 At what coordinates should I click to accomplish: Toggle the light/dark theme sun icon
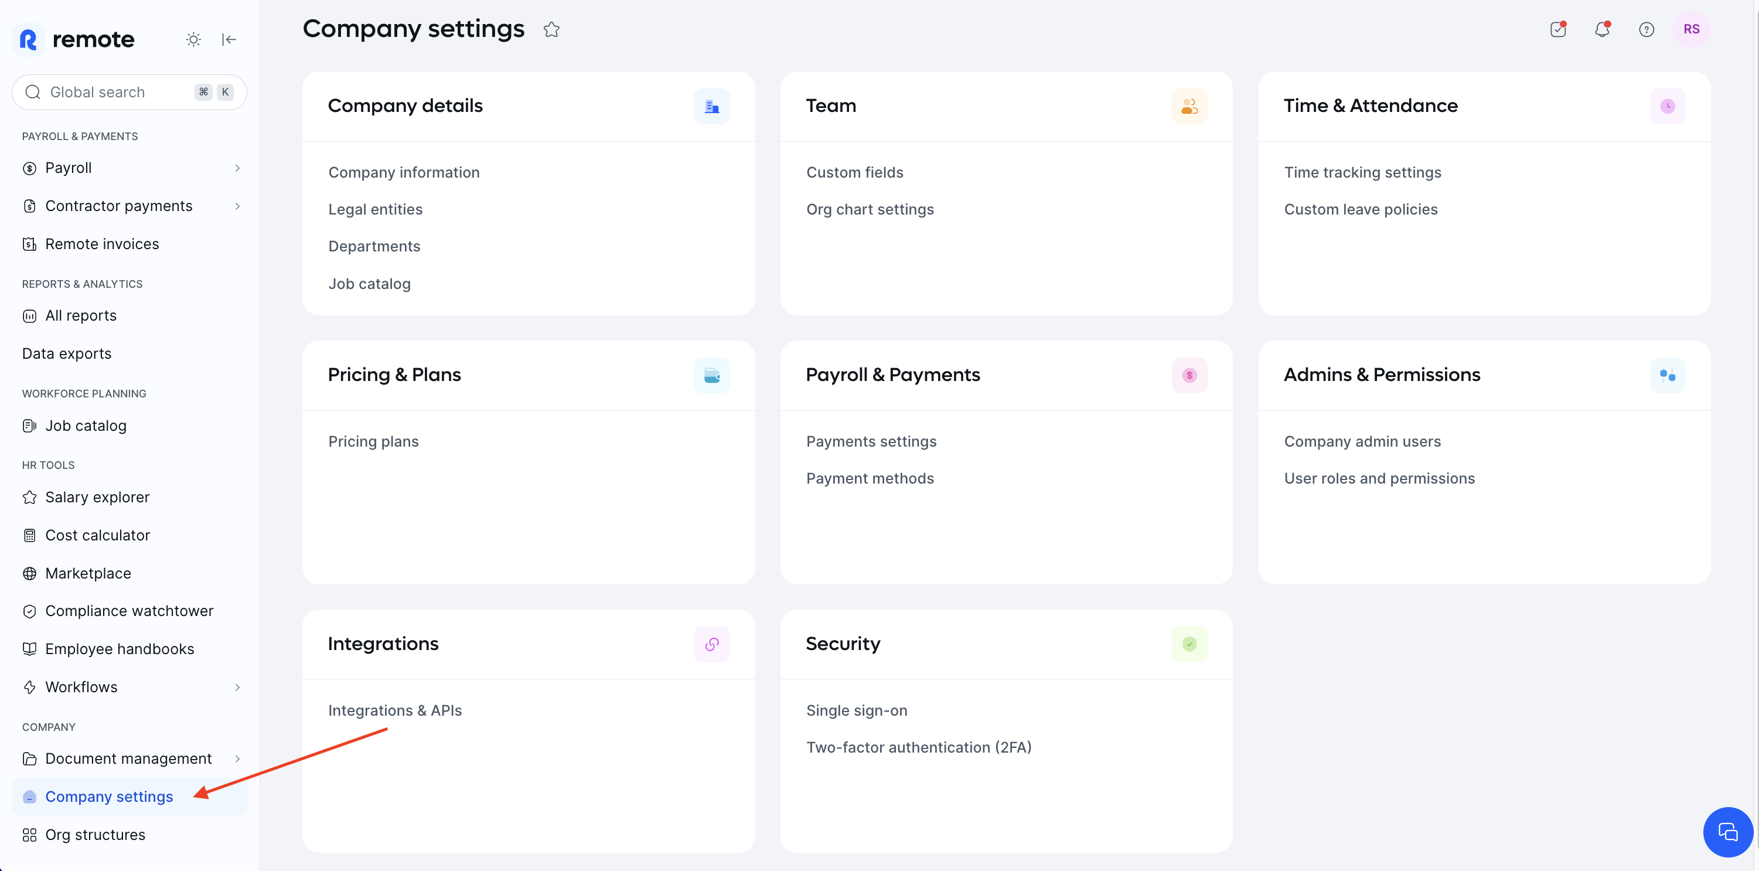193,40
